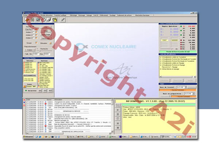Click the Recherche slider under Prépositionnement
Screen dimensions: 219x146
[45, 50]
